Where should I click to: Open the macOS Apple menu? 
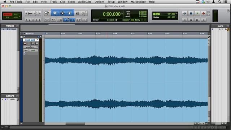pos(5,2)
